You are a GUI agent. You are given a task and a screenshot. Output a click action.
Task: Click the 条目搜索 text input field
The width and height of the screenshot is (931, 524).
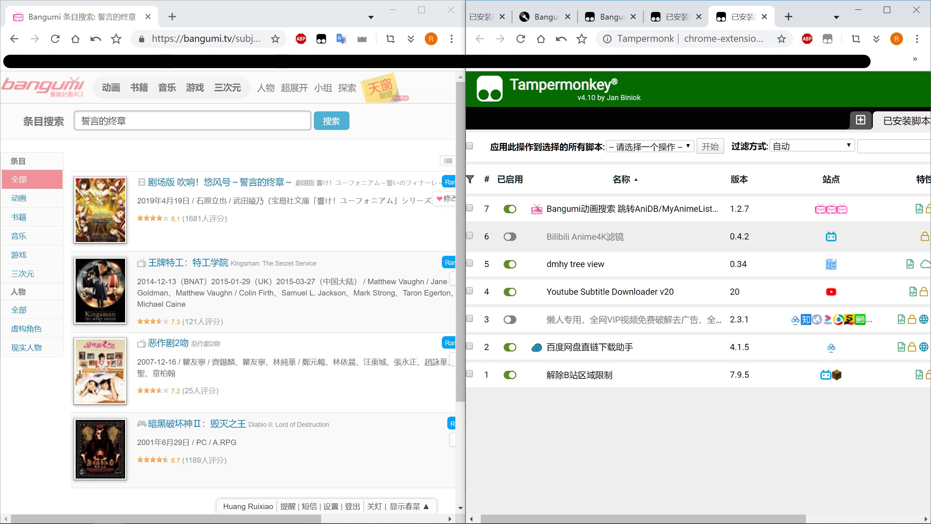[x=192, y=121]
